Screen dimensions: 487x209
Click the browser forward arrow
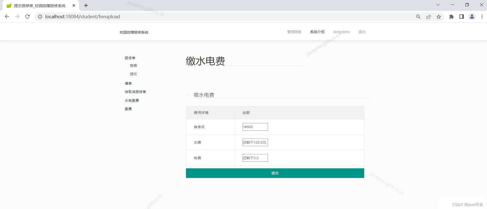tap(17, 17)
